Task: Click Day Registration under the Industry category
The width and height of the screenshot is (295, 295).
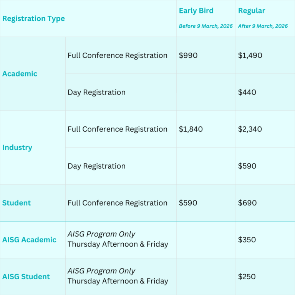Action: pos(96,166)
